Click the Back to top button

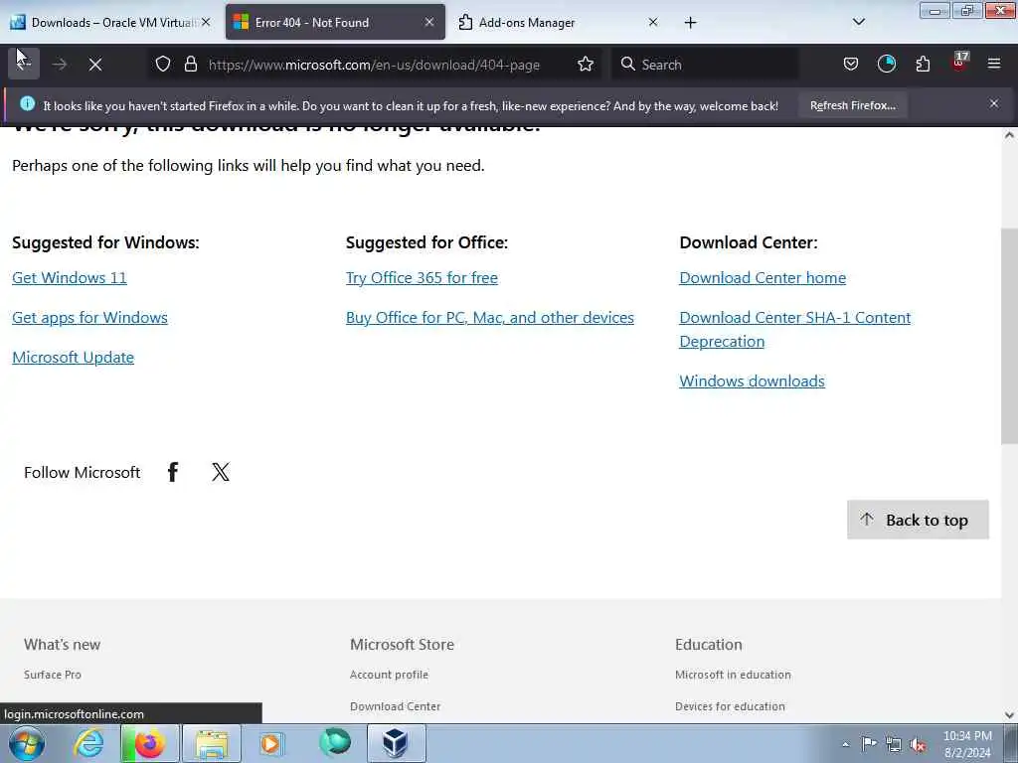(918, 520)
